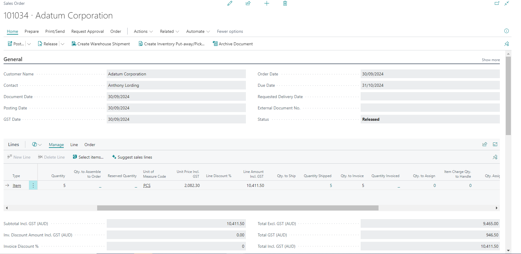The height and width of the screenshot is (254, 521).
Task: Show the factbox info icon
Action: pos(506,31)
